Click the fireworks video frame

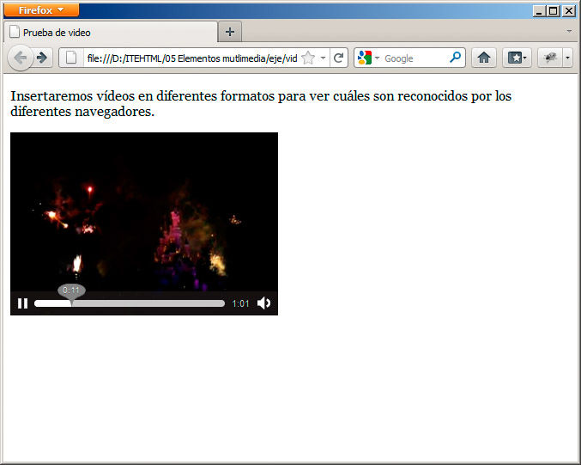(x=143, y=211)
